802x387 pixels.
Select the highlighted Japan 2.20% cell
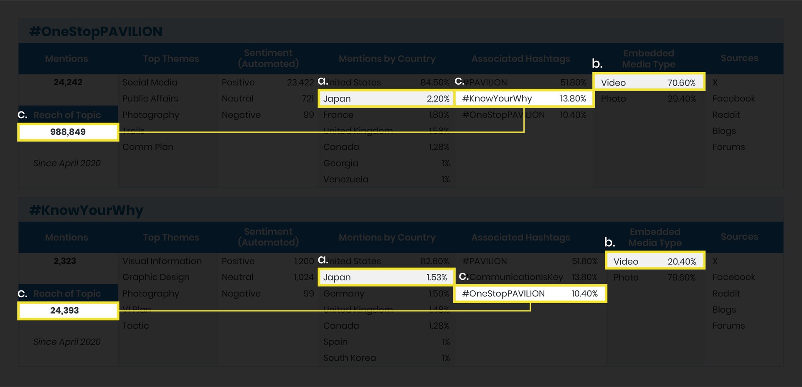tap(386, 99)
